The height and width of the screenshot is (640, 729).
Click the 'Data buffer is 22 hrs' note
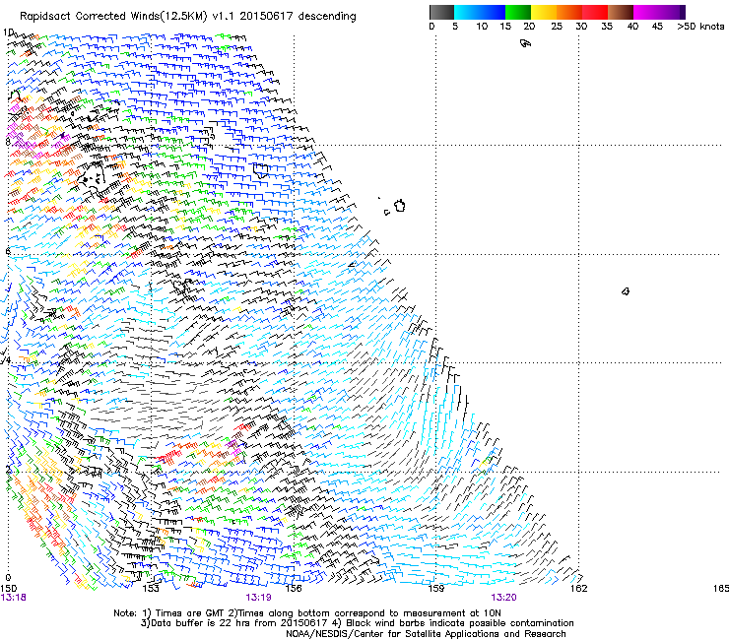coord(357,623)
